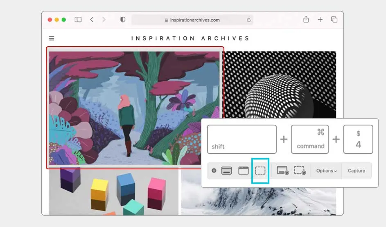The image size is (386, 227).
Task: Add a new tab with plus icon
Action: [x=320, y=20]
